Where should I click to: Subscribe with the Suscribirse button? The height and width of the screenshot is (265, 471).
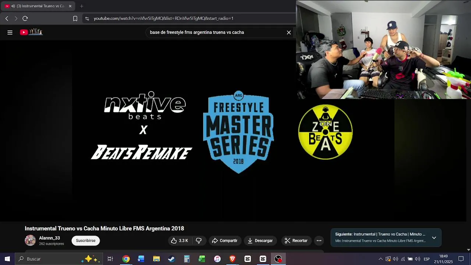[x=86, y=241]
